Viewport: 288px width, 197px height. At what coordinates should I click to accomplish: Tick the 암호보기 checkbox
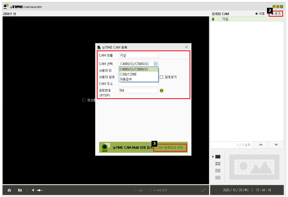[162, 77]
